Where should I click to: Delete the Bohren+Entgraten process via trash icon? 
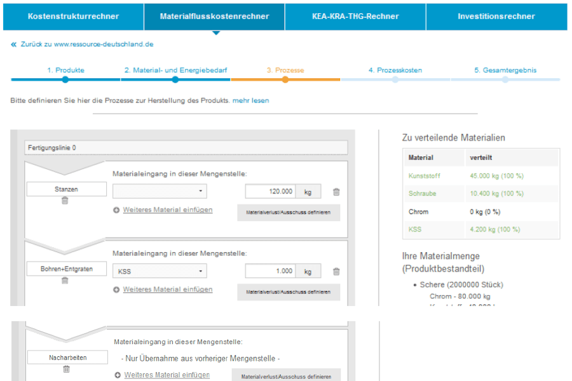pyautogui.click(x=65, y=281)
